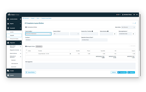146x92 pixels.
Task: Expand Magazzino Centrale in sidebar
Action: coord(21,50)
